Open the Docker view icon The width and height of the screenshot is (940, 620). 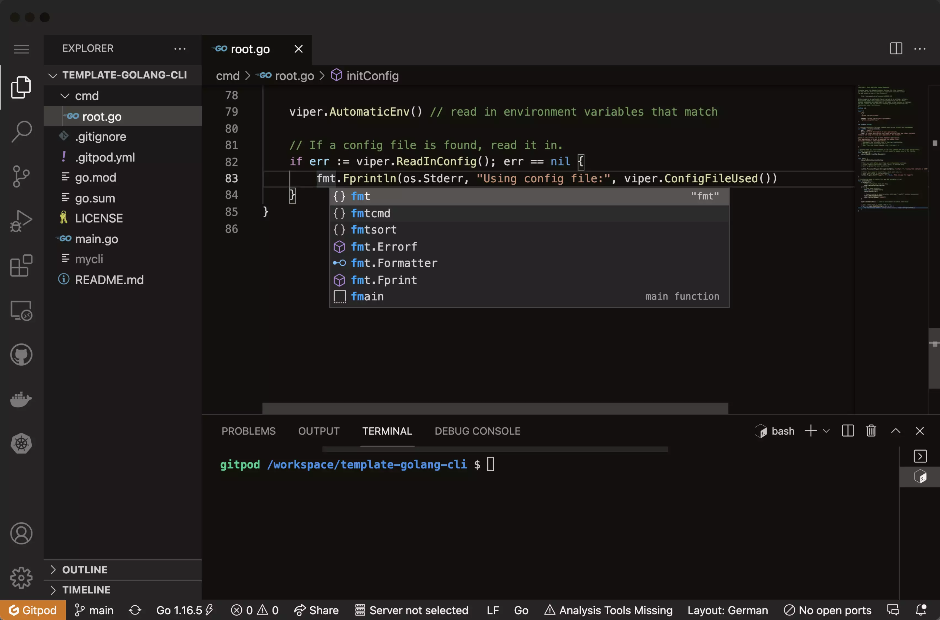pyautogui.click(x=21, y=399)
